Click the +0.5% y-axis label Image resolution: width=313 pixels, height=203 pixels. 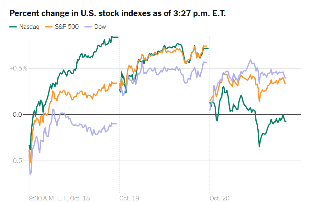18,69
